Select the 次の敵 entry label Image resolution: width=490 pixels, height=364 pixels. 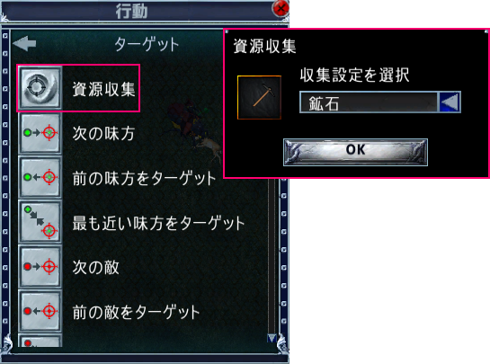(95, 268)
